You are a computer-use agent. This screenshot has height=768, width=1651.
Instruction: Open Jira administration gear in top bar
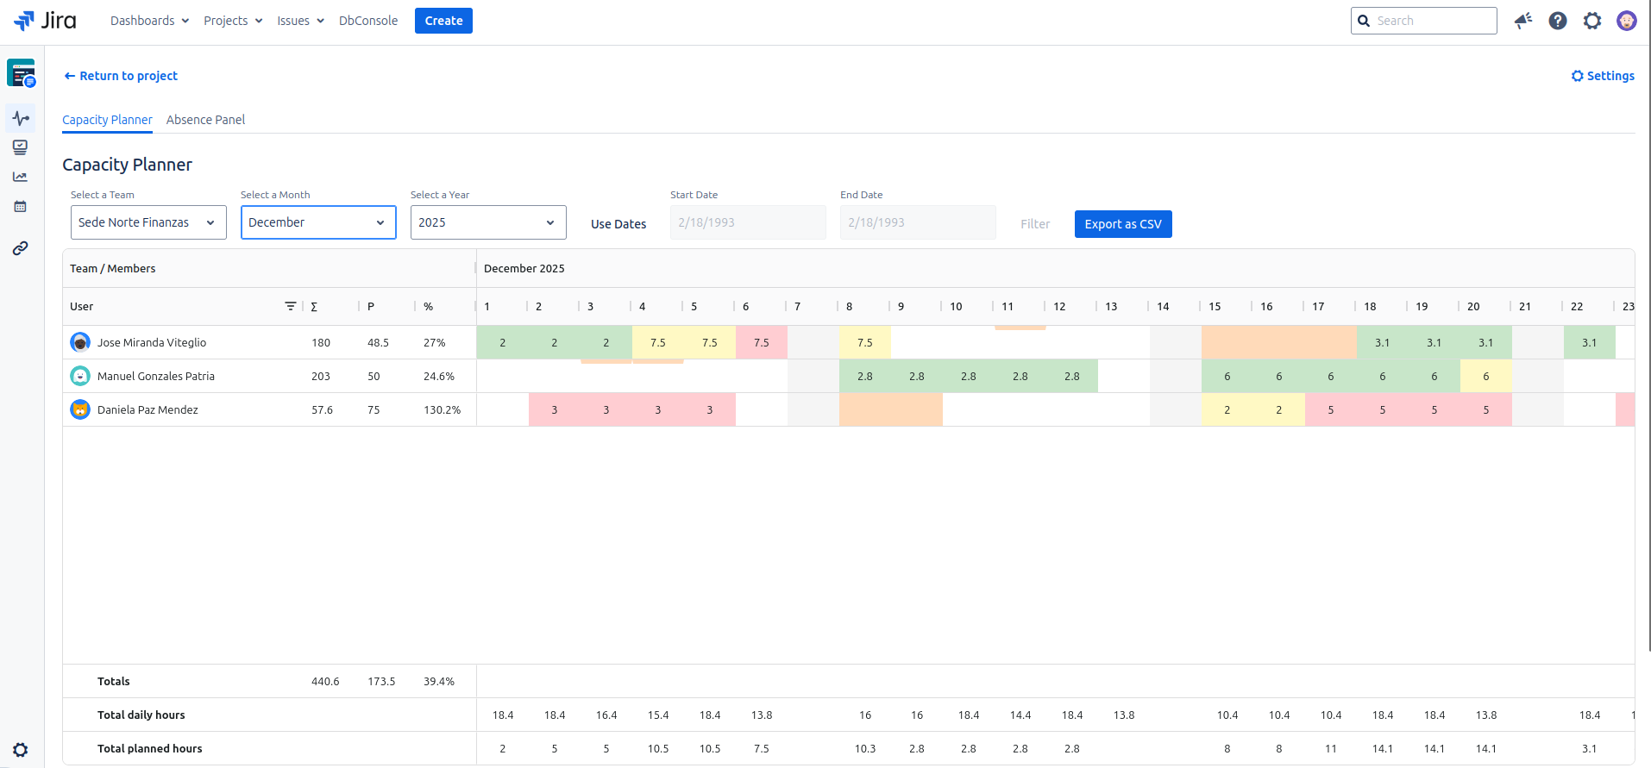pyautogui.click(x=1592, y=21)
